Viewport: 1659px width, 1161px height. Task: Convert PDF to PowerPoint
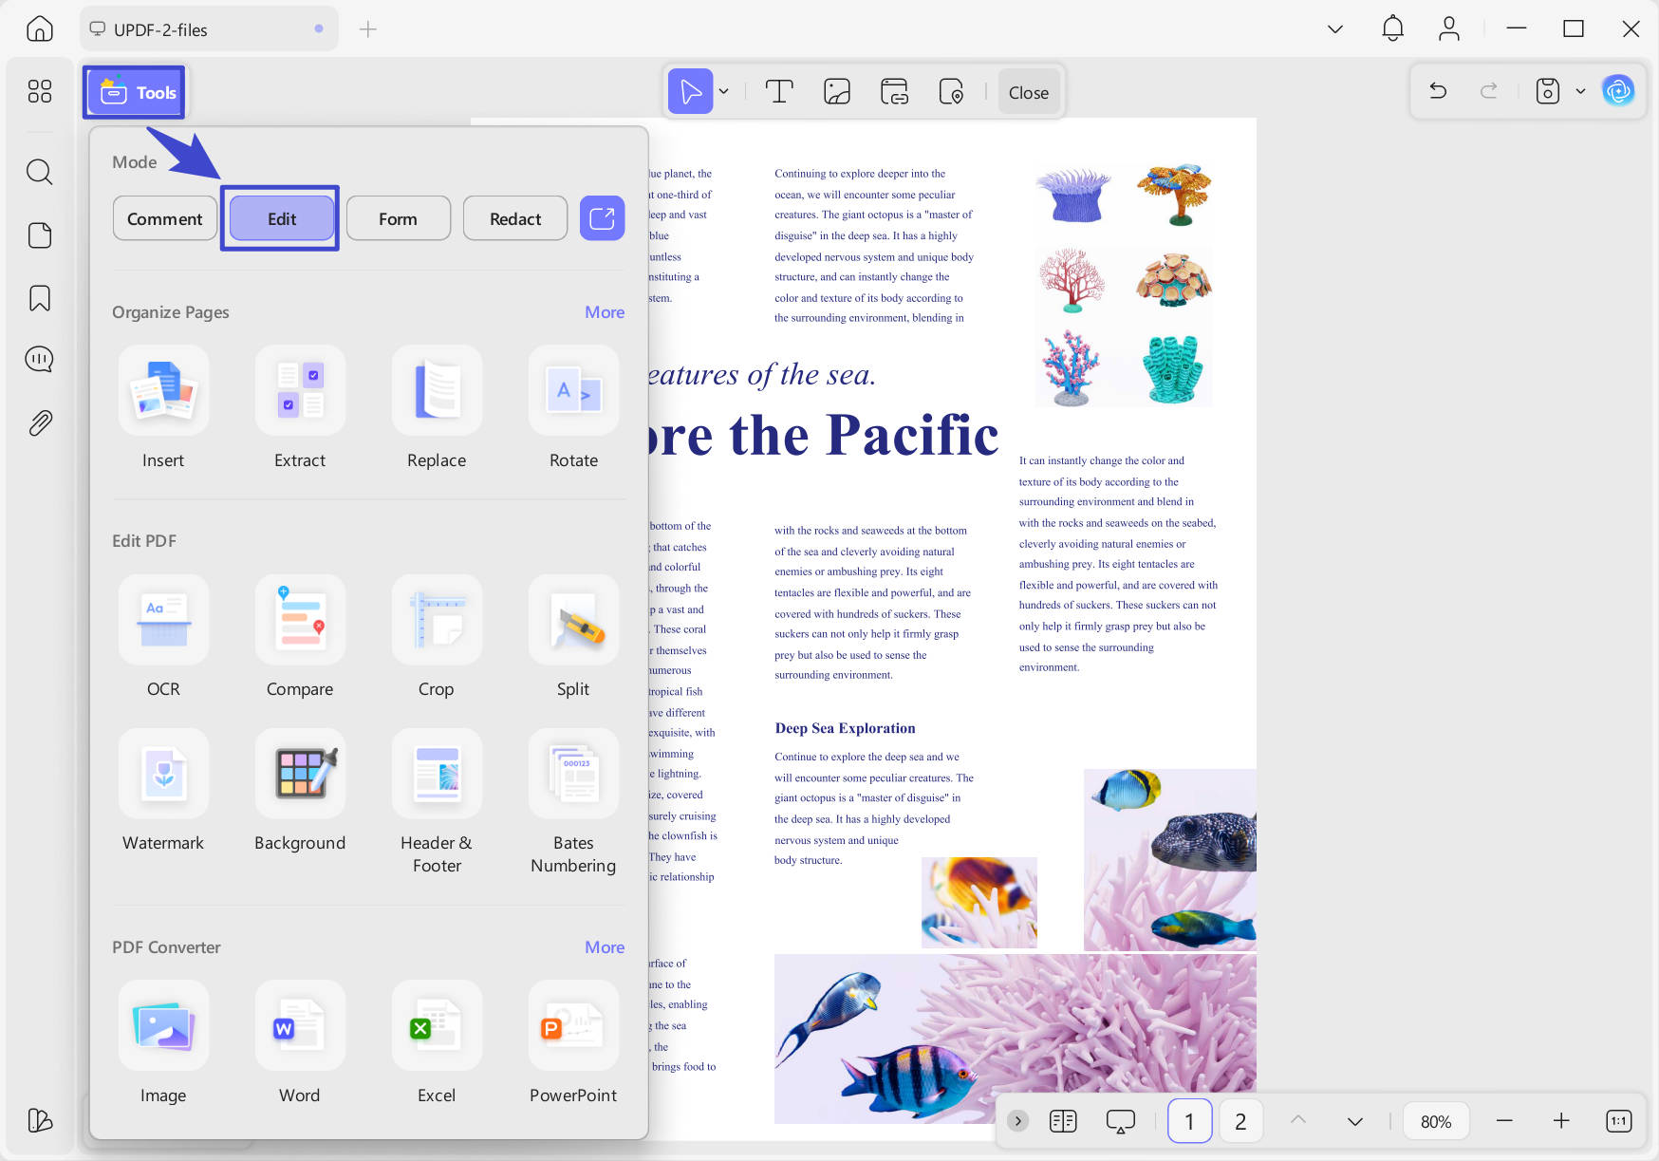pos(573,1044)
